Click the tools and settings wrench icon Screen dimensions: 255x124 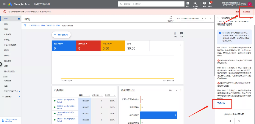click(x=195, y=3)
